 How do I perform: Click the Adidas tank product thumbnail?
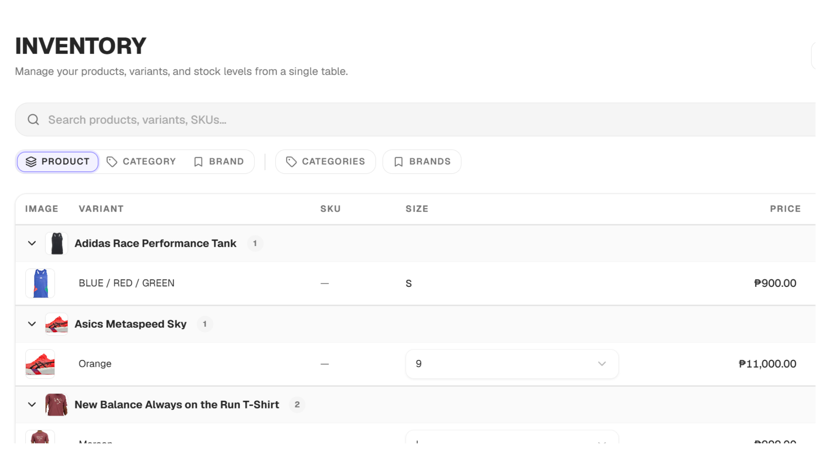click(x=57, y=244)
